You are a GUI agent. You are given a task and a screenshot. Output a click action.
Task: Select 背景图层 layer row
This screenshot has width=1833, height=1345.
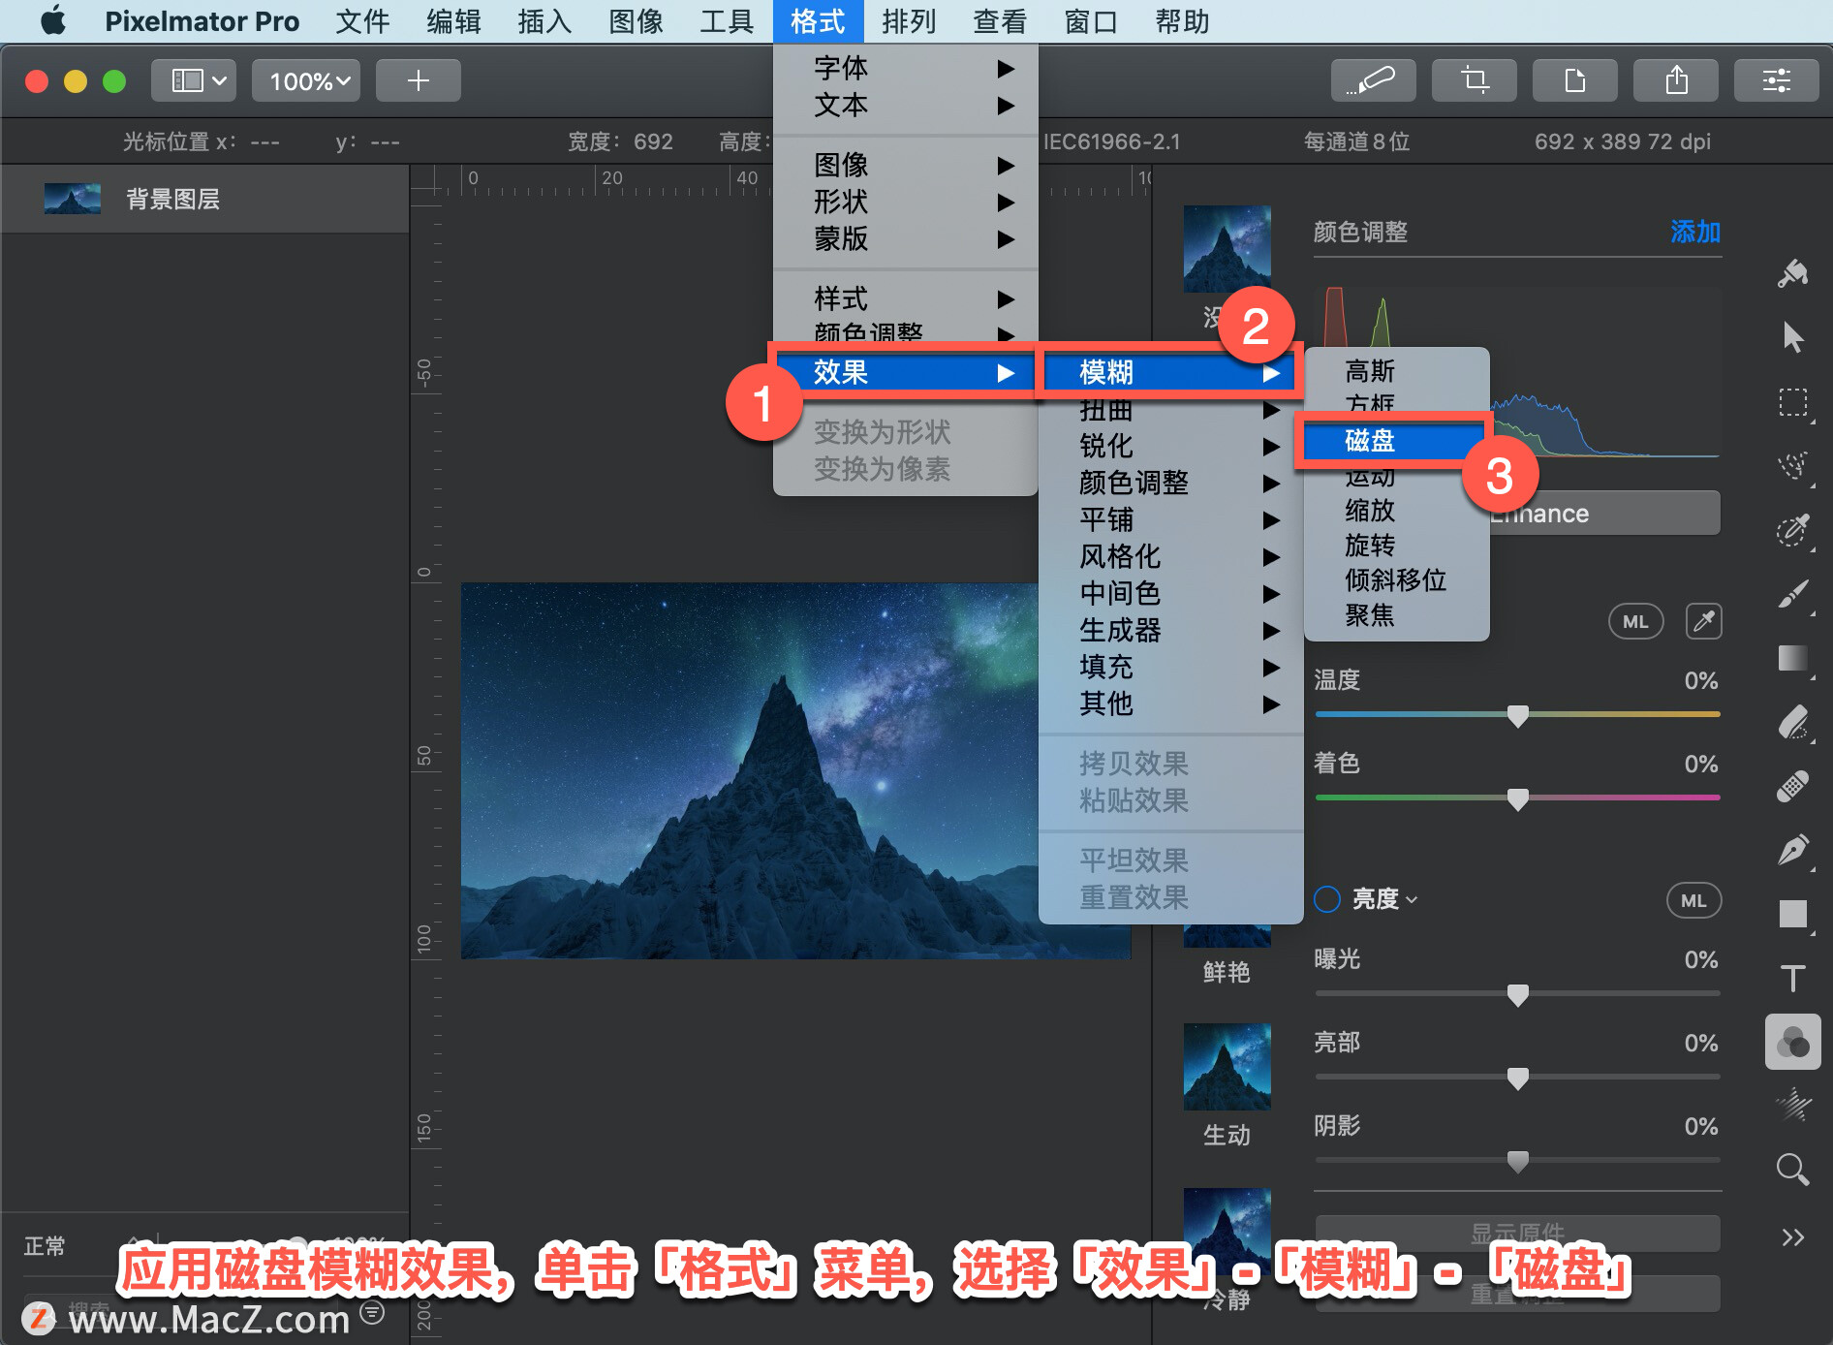point(204,199)
